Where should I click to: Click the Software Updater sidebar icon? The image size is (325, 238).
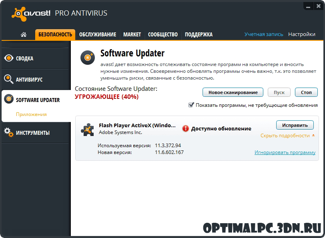click(x=9, y=99)
